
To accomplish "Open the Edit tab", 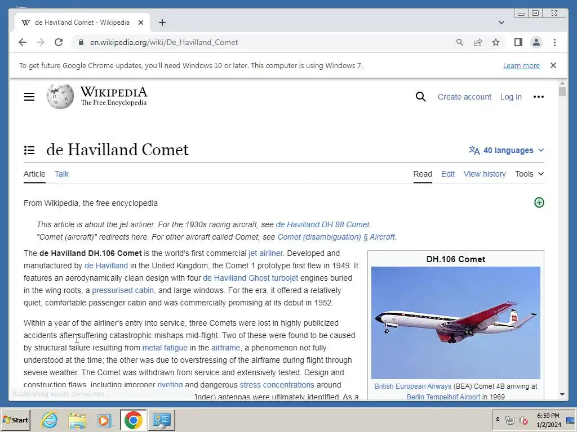I will pos(448,174).
